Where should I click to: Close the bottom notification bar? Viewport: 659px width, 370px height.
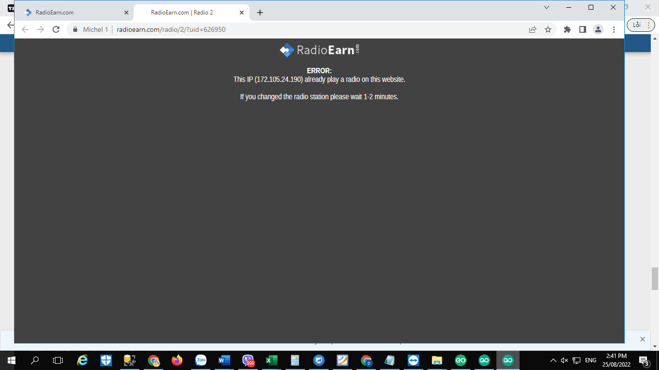click(x=642, y=339)
